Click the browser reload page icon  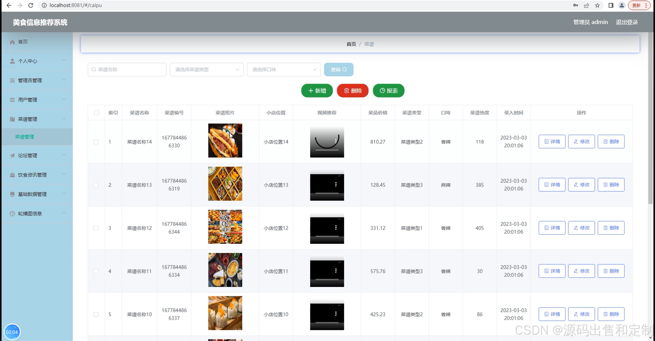[31, 5]
